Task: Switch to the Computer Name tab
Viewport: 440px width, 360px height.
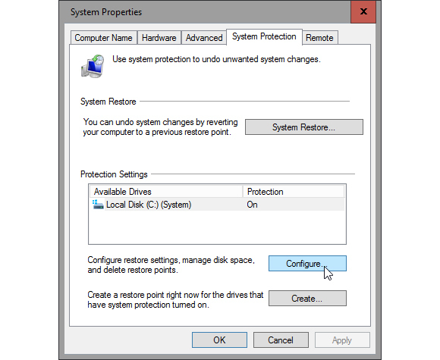Action: pos(103,38)
